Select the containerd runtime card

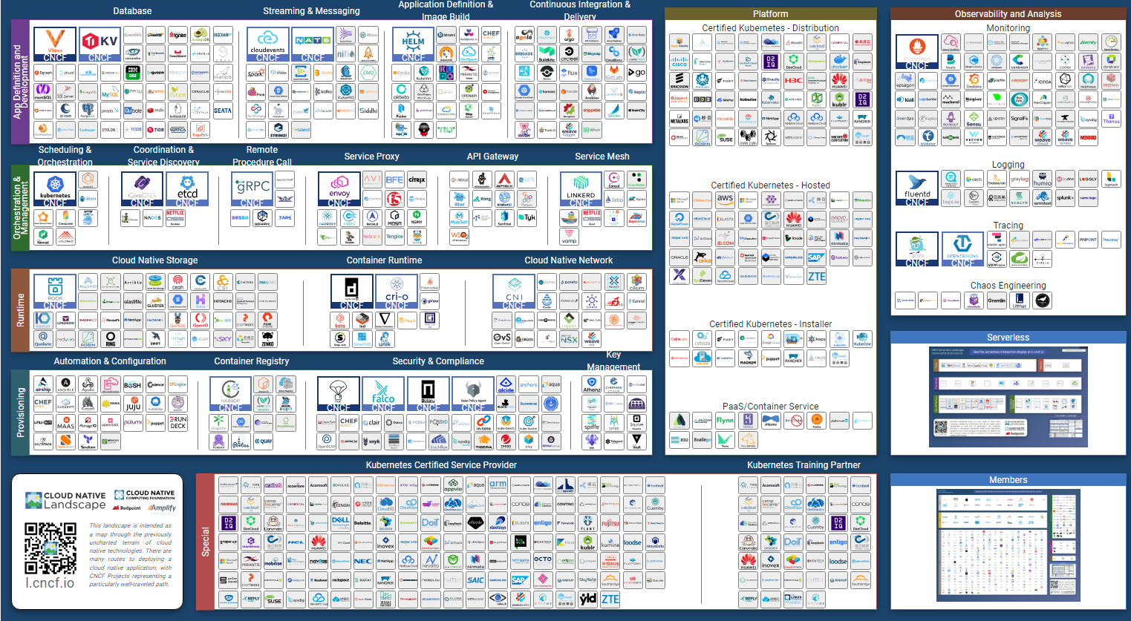[x=352, y=292]
